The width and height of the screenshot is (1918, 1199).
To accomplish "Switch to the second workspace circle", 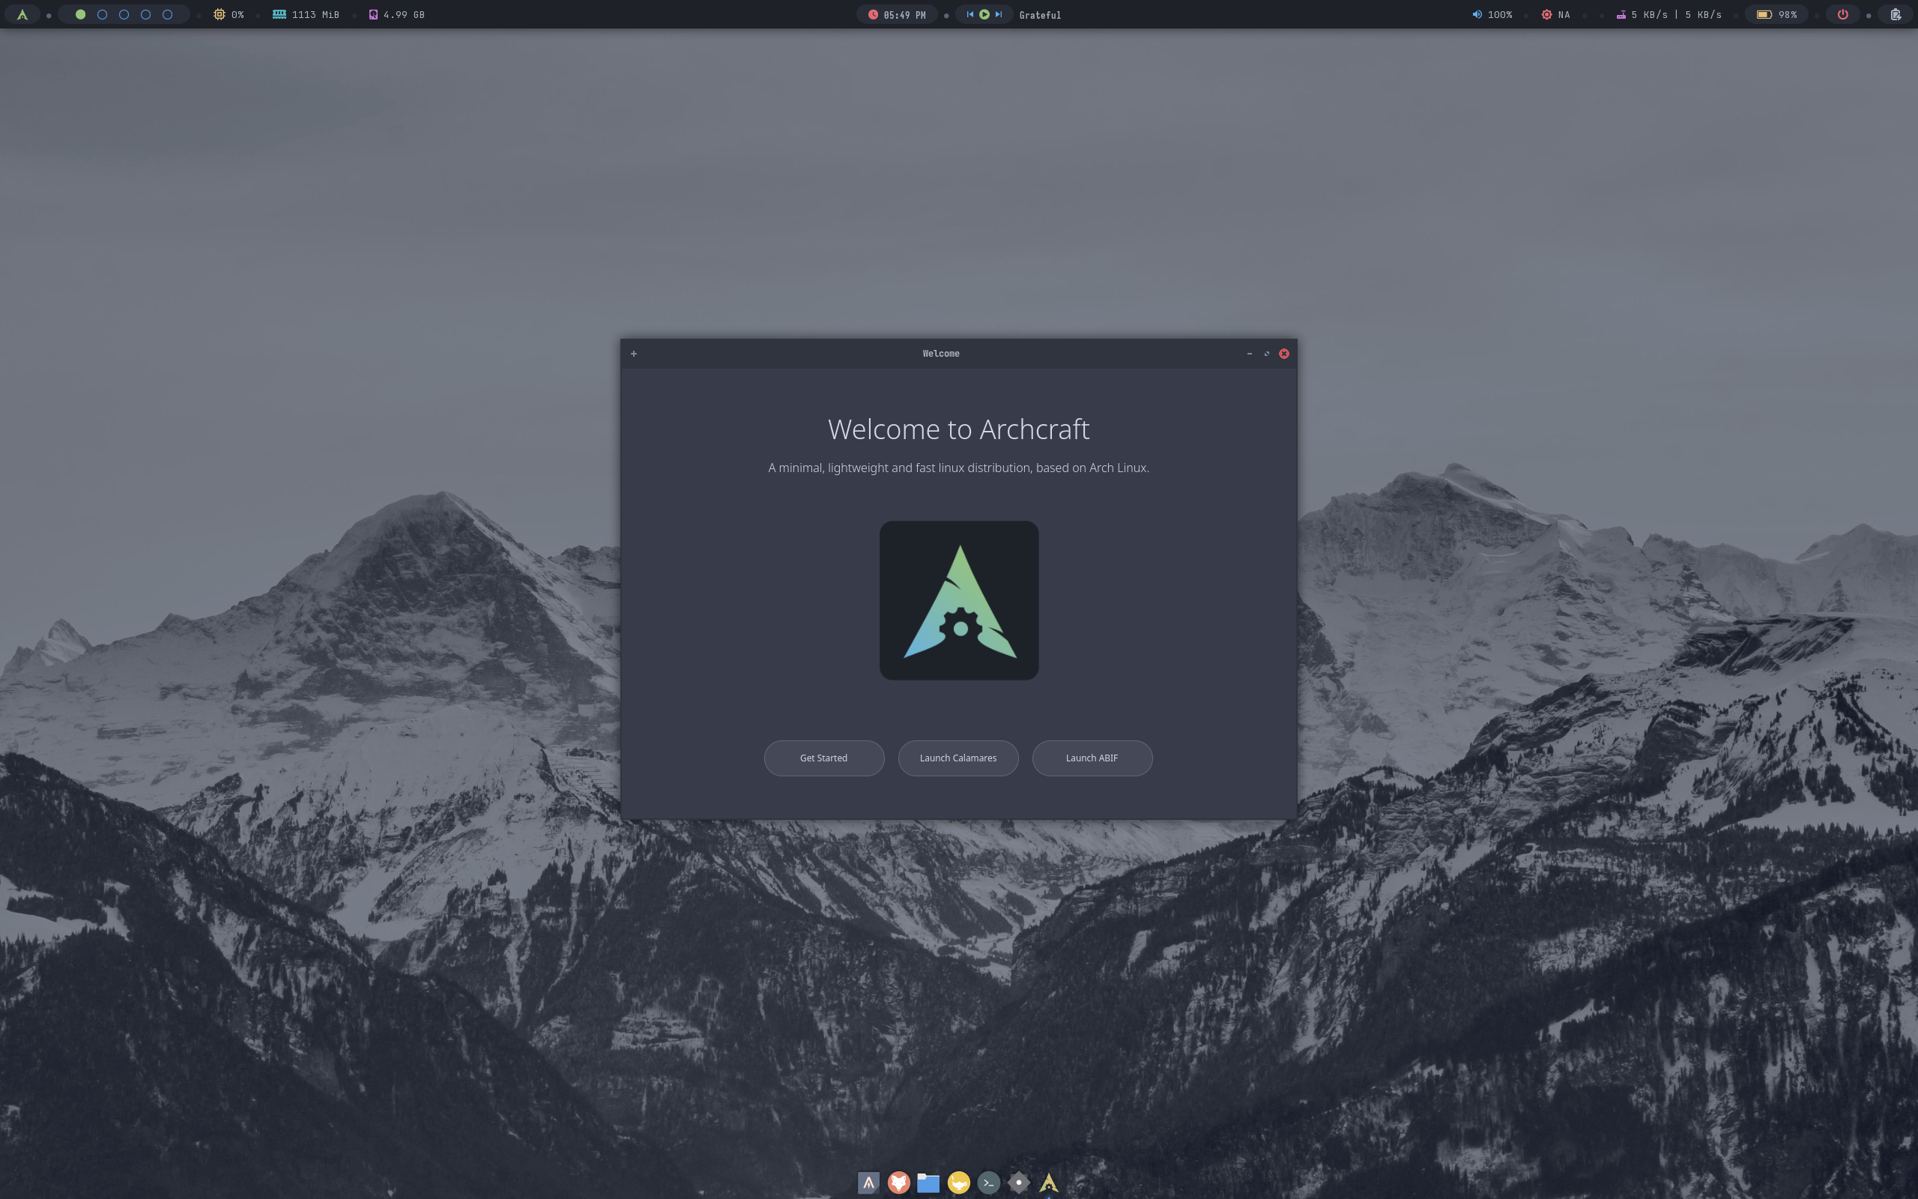I will coord(102,14).
